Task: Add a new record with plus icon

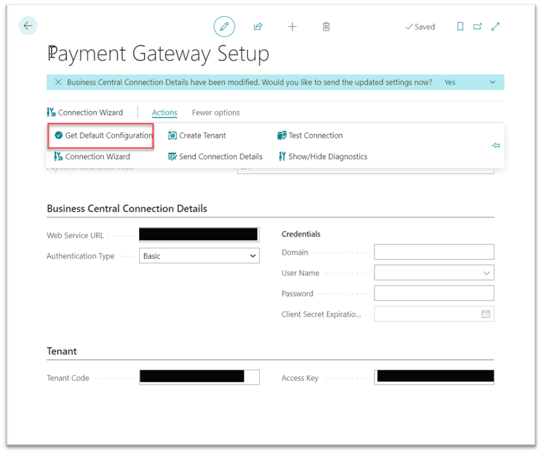Action: [292, 26]
